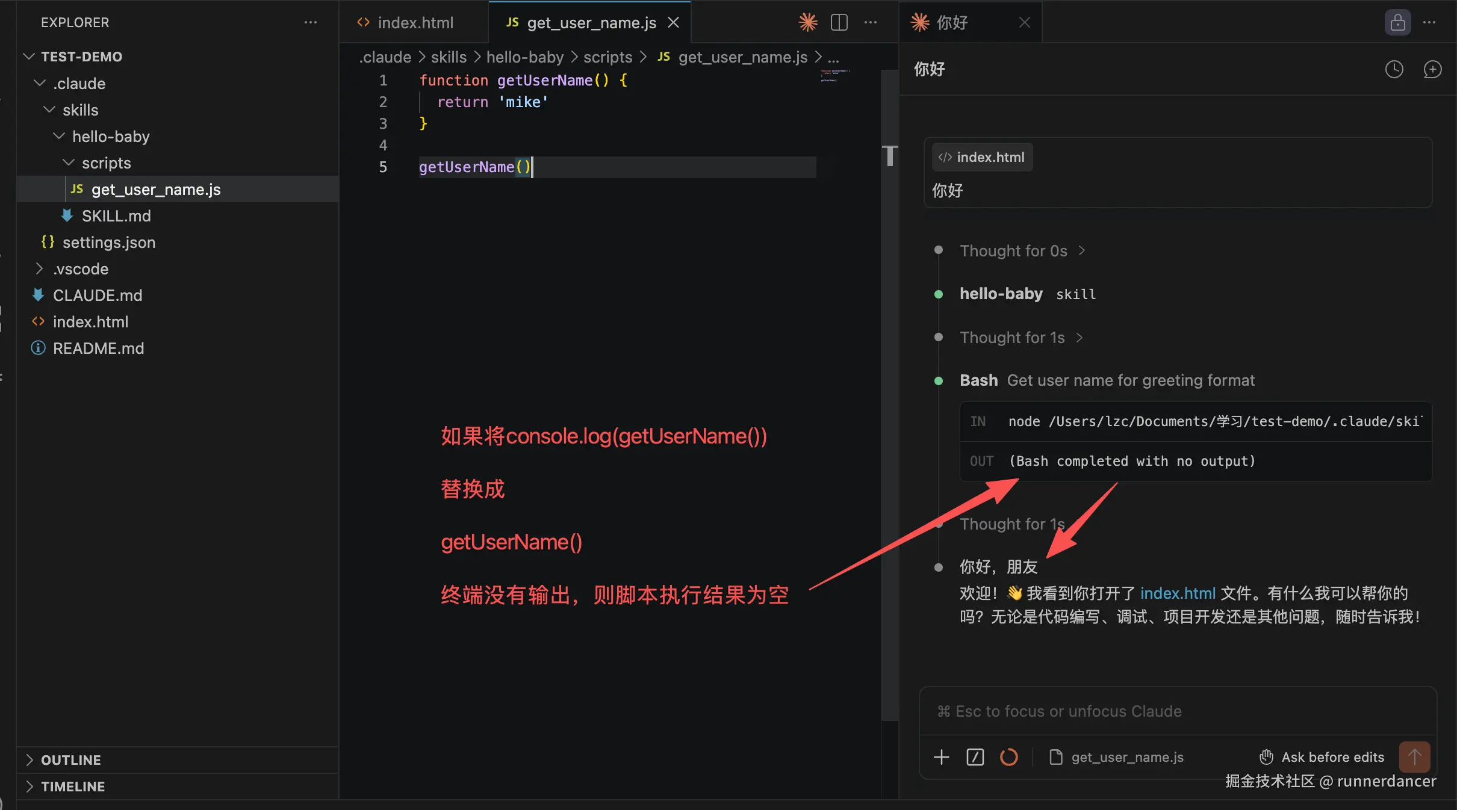
Task: Close the get_user_name.js editor tab
Action: (x=674, y=22)
